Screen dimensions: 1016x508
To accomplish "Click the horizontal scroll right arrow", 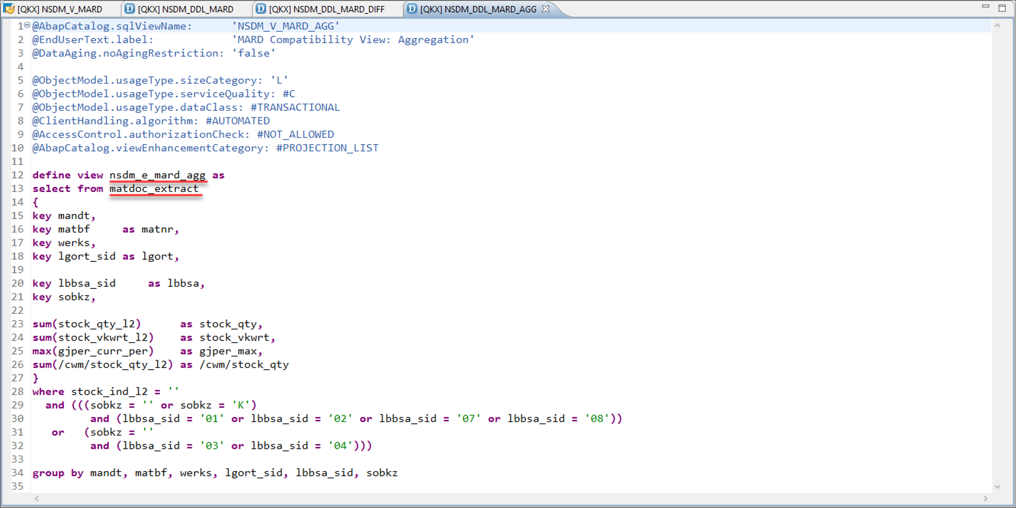I will (x=986, y=499).
